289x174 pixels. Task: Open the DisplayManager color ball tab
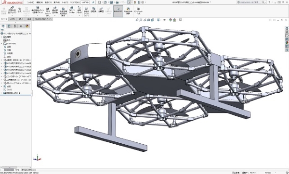click(x=27, y=26)
